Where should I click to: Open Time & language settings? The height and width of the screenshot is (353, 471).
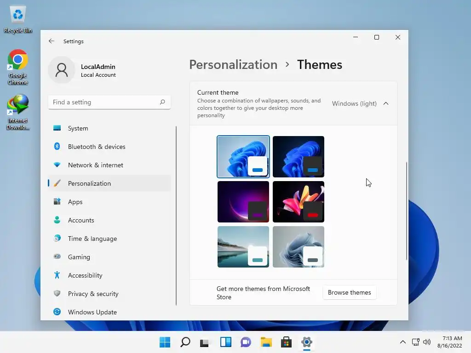[109, 239]
